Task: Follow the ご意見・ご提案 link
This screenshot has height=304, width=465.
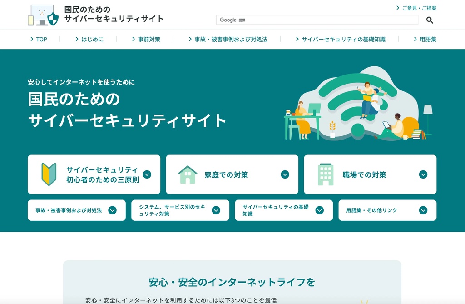Action: click(416, 8)
